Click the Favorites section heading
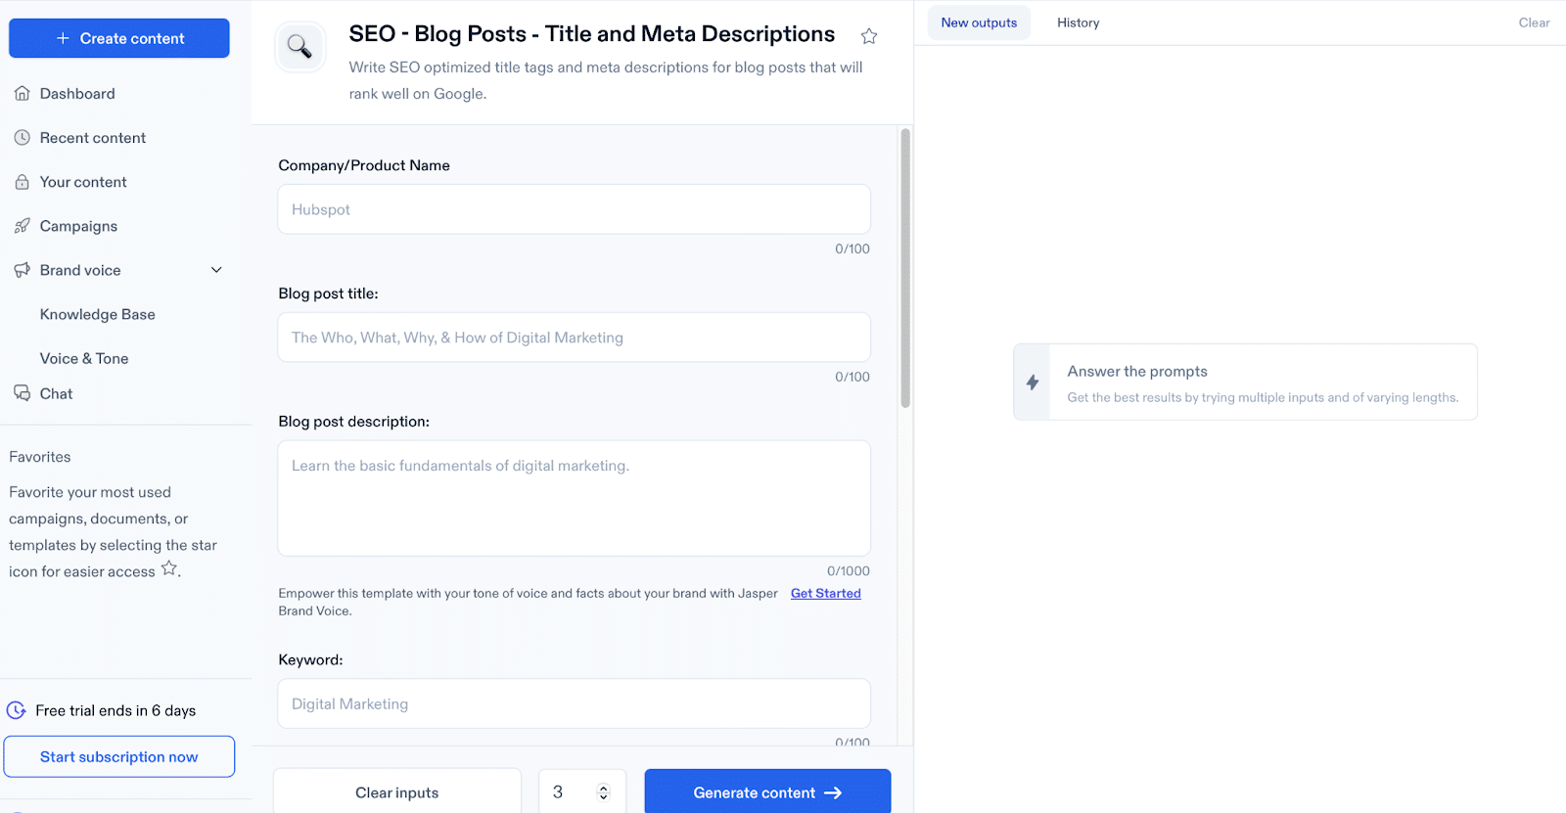This screenshot has height=813, width=1566. pyautogui.click(x=40, y=457)
